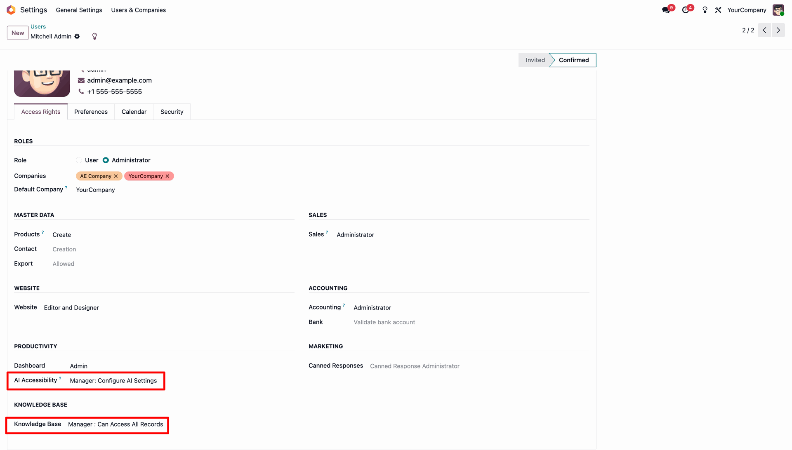Open the conversations messages icon
792x450 pixels.
pos(666,10)
